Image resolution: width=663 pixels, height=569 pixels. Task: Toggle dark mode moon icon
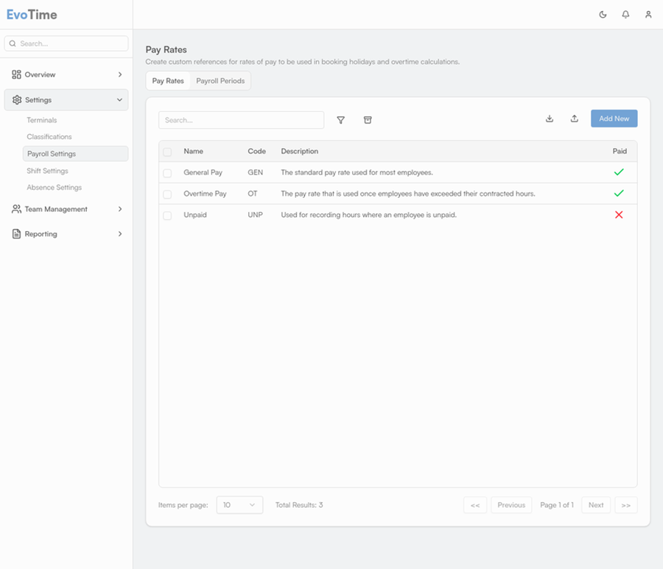pos(603,15)
